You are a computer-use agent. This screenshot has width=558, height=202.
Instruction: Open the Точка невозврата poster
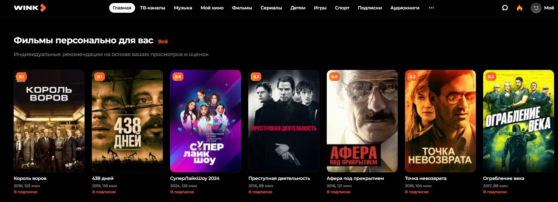click(440, 121)
